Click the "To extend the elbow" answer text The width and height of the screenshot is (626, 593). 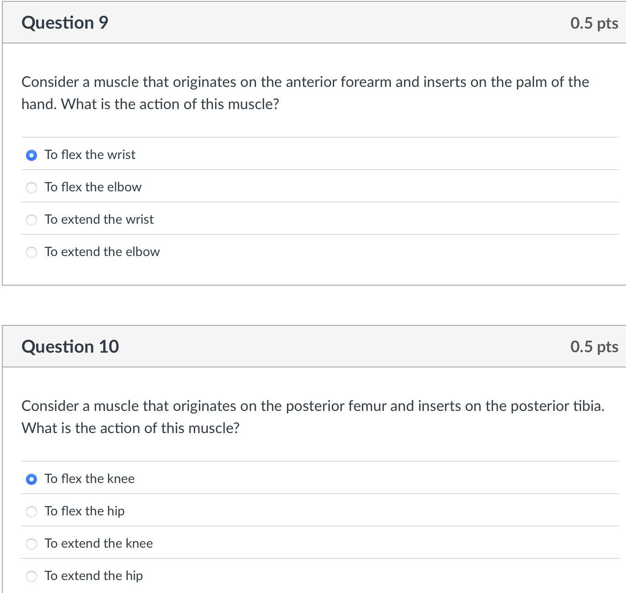(102, 252)
